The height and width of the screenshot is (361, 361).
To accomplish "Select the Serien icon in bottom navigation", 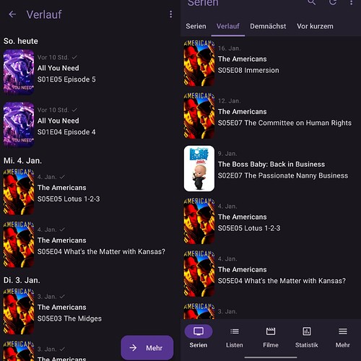I will pos(199,331).
